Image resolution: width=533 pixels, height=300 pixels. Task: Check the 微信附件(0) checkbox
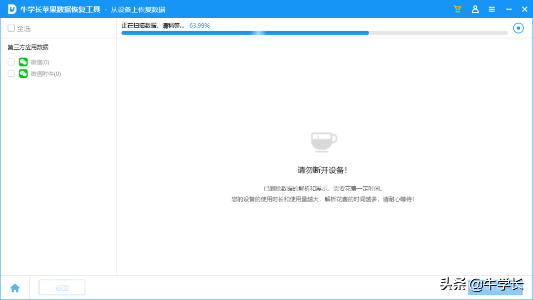point(11,73)
